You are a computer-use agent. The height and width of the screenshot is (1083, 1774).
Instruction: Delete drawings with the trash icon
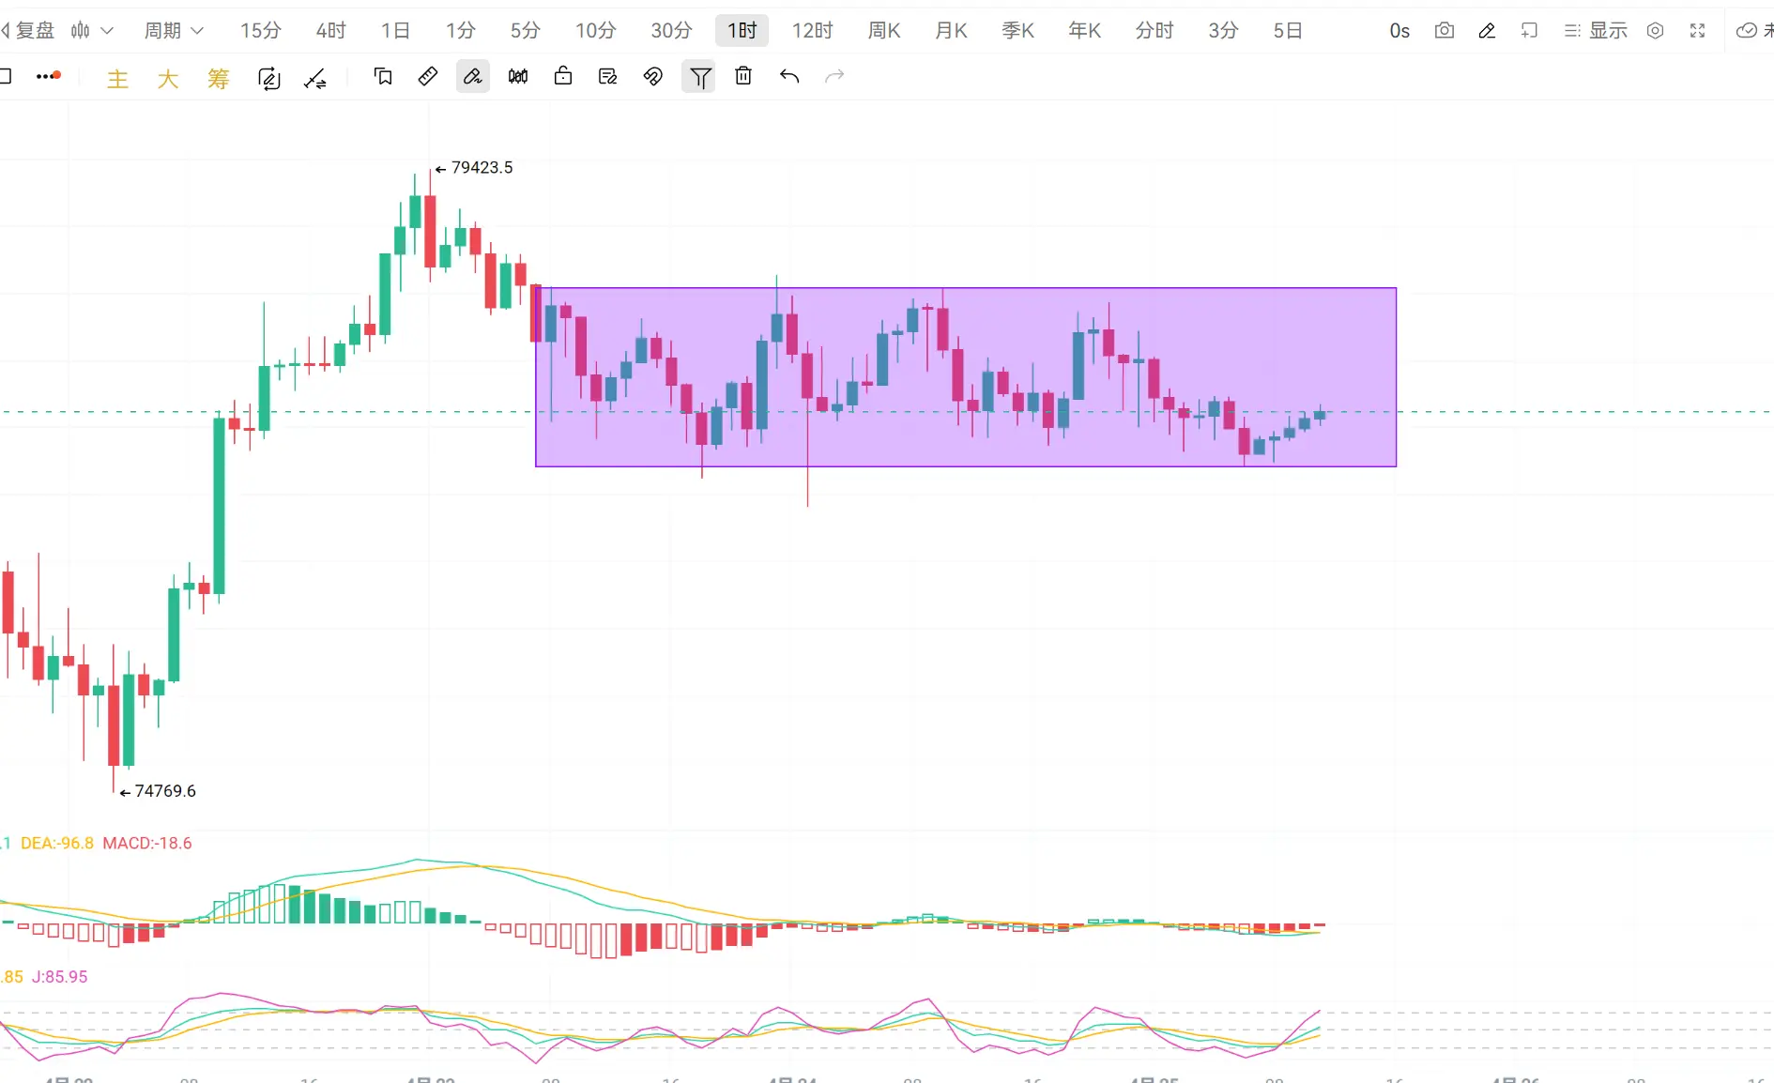pos(743,76)
